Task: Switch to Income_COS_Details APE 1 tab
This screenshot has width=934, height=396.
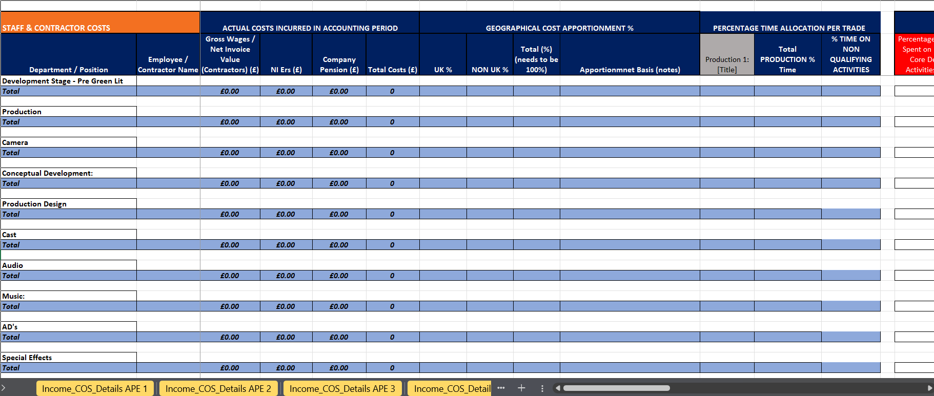Action: pyautogui.click(x=95, y=389)
